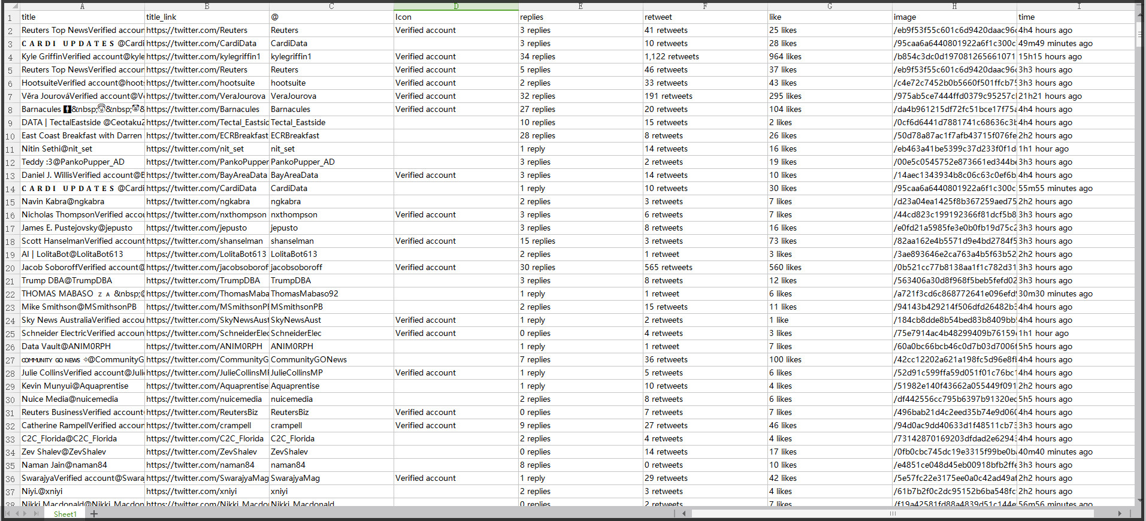Open https://twitter.com/kylegriffin1 link cell
The image size is (1146, 521).
(207, 56)
